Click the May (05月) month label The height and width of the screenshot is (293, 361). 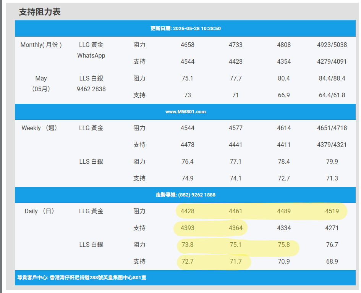[x=41, y=84]
